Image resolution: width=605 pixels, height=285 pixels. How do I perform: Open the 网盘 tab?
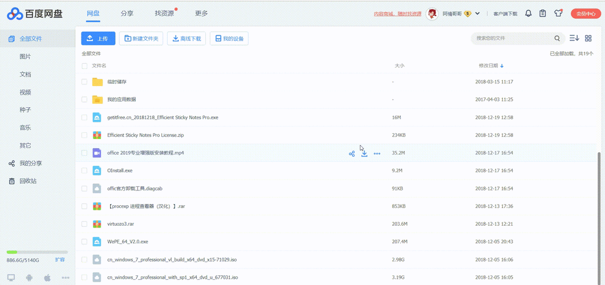point(93,14)
